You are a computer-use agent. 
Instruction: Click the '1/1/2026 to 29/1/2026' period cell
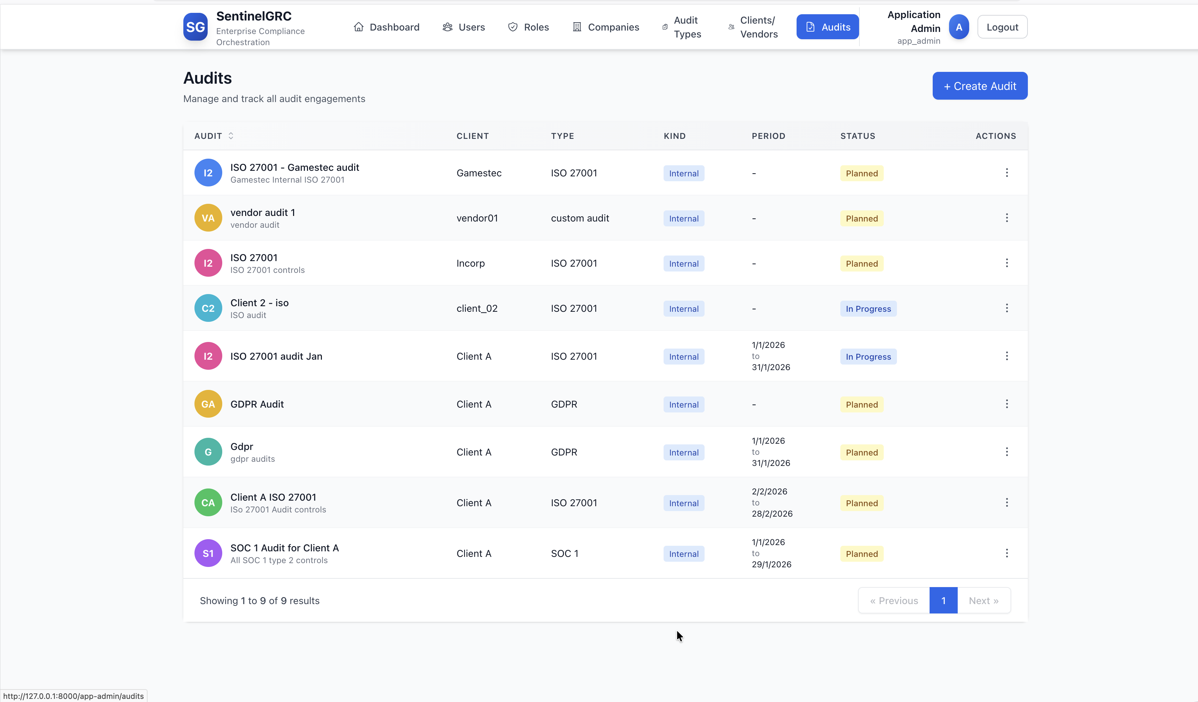[772, 553]
